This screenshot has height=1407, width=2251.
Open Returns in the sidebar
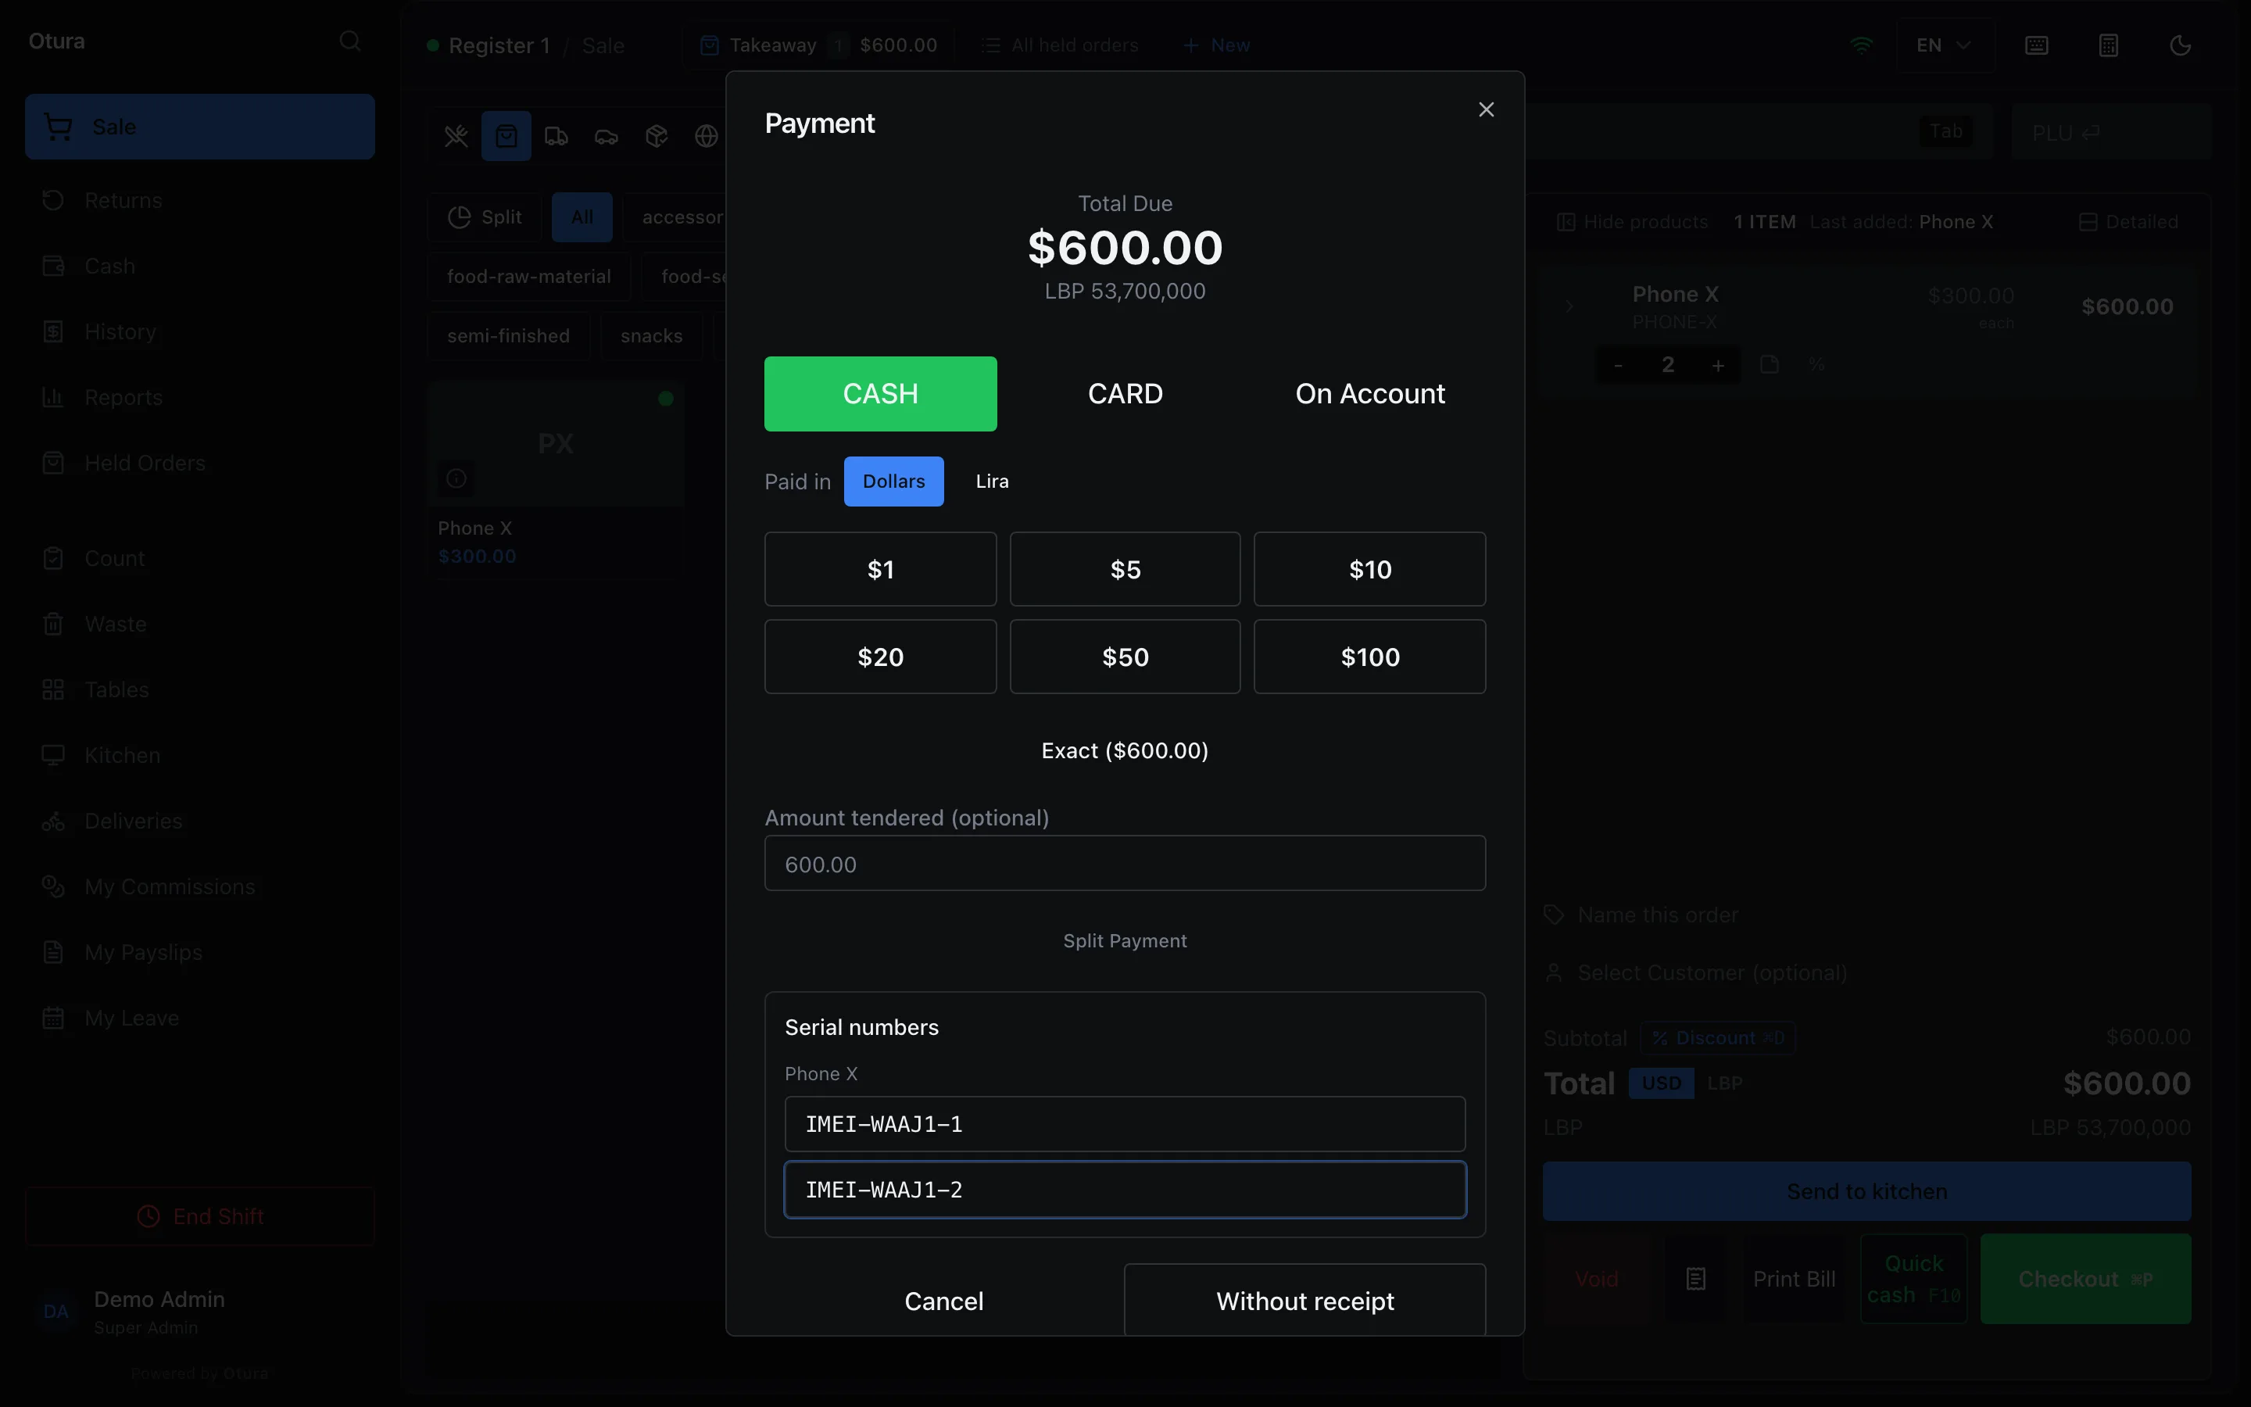tap(200, 200)
